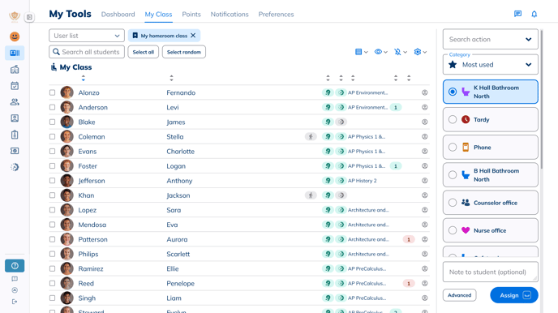This screenshot has width=558, height=313.
Task: Click Patterson's red badge count 1
Action: pyautogui.click(x=409, y=239)
